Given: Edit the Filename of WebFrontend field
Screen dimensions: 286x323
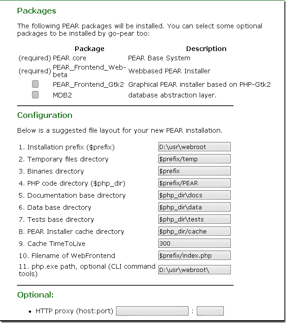Looking at the screenshot, I should pos(194,256).
